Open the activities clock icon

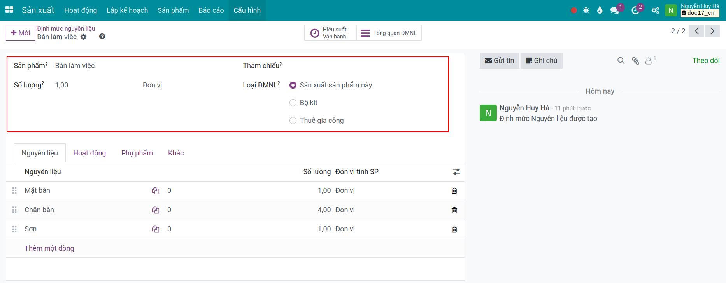(x=635, y=10)
